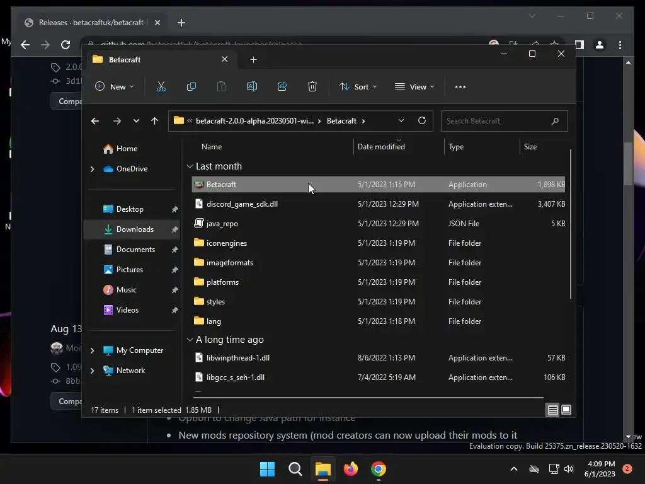Collapse the Last month group
The height and width of the screenshot is (484, 645).
(190, 166)
